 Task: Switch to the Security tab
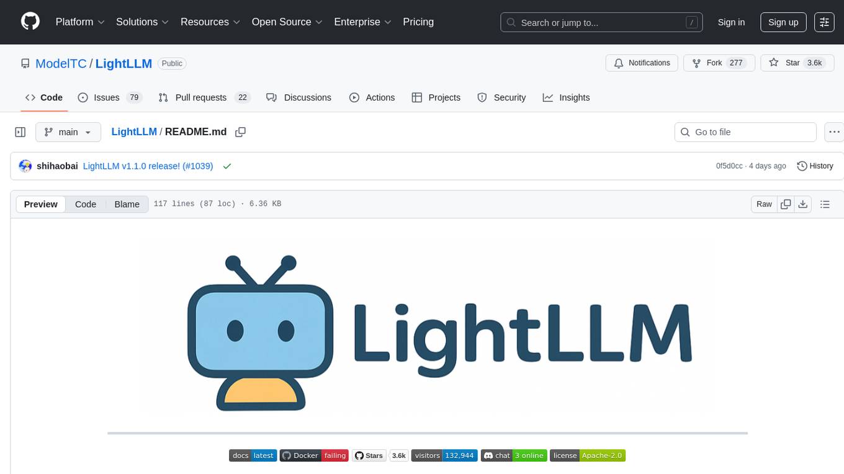[x=501, y=97]
